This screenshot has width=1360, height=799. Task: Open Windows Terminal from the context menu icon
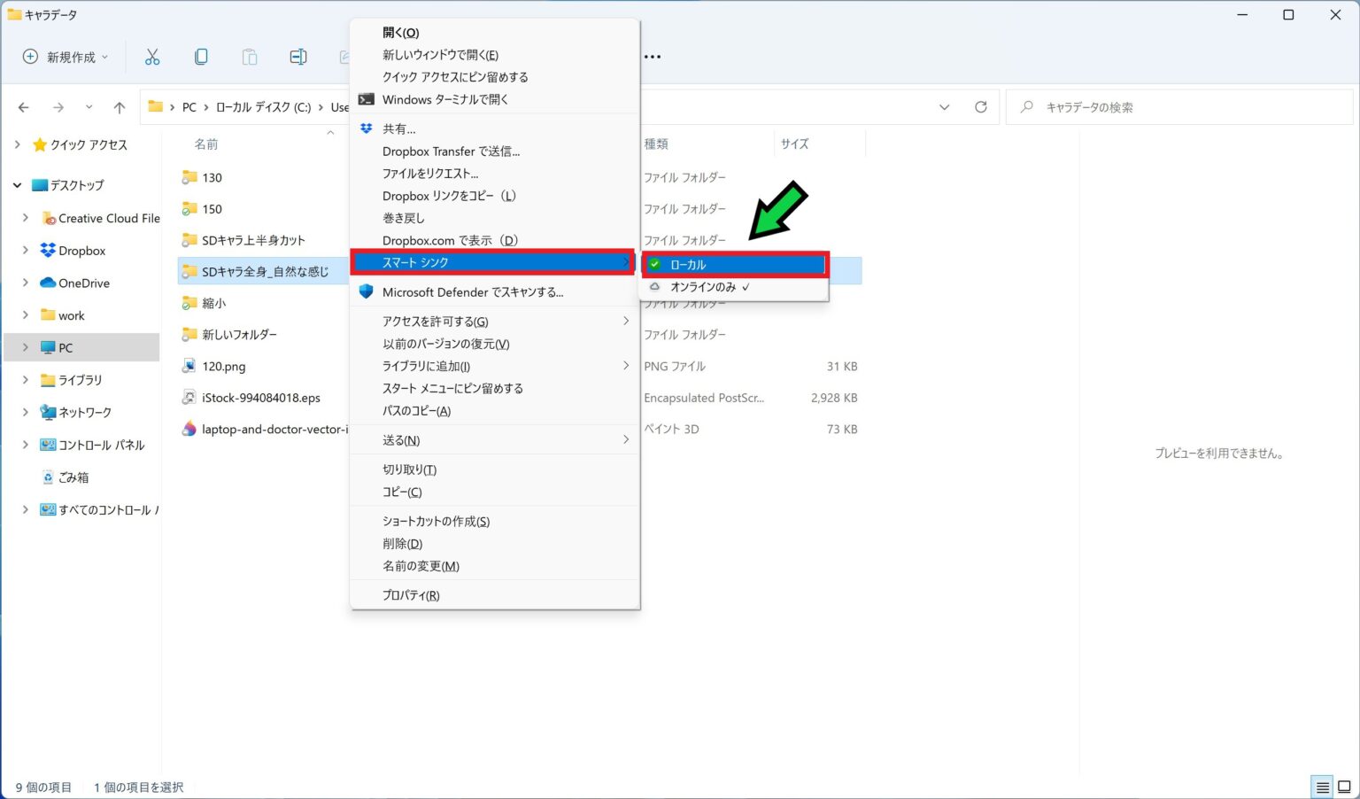[366, 99]
